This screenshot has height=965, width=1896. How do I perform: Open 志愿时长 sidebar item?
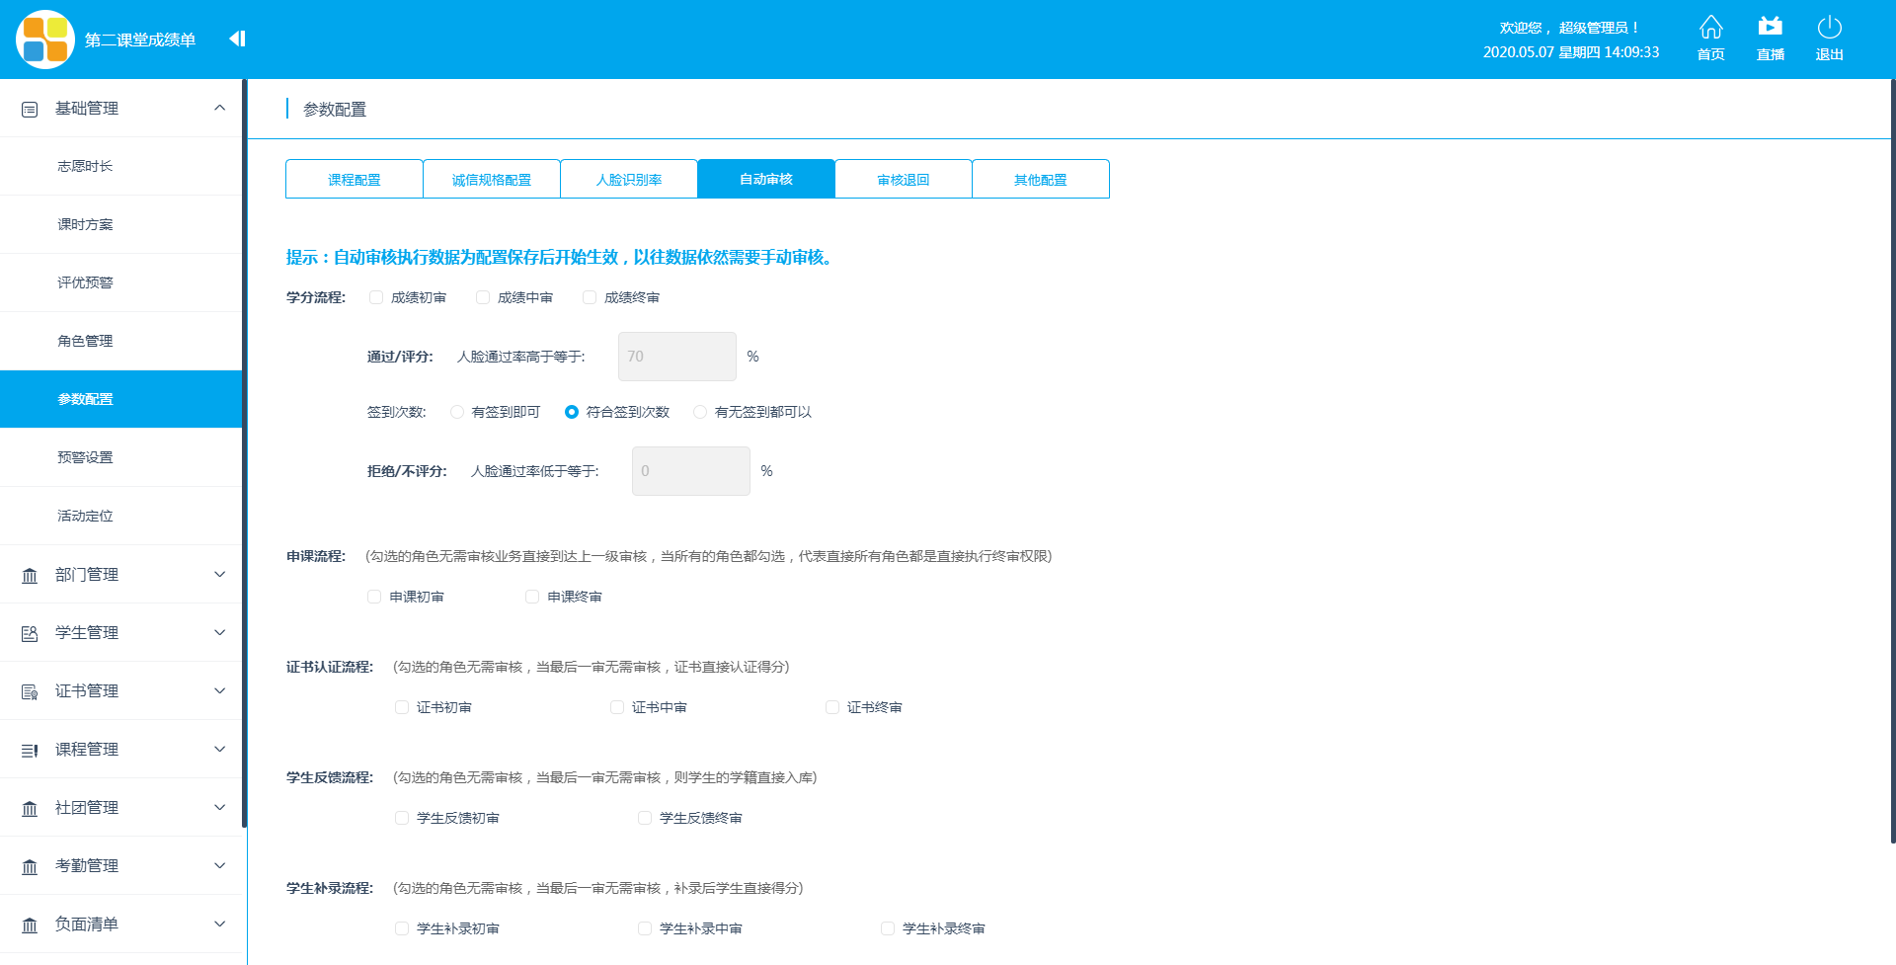pyautogui.click(x=120, y=166)
